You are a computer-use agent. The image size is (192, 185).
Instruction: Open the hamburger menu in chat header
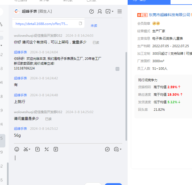120,11
